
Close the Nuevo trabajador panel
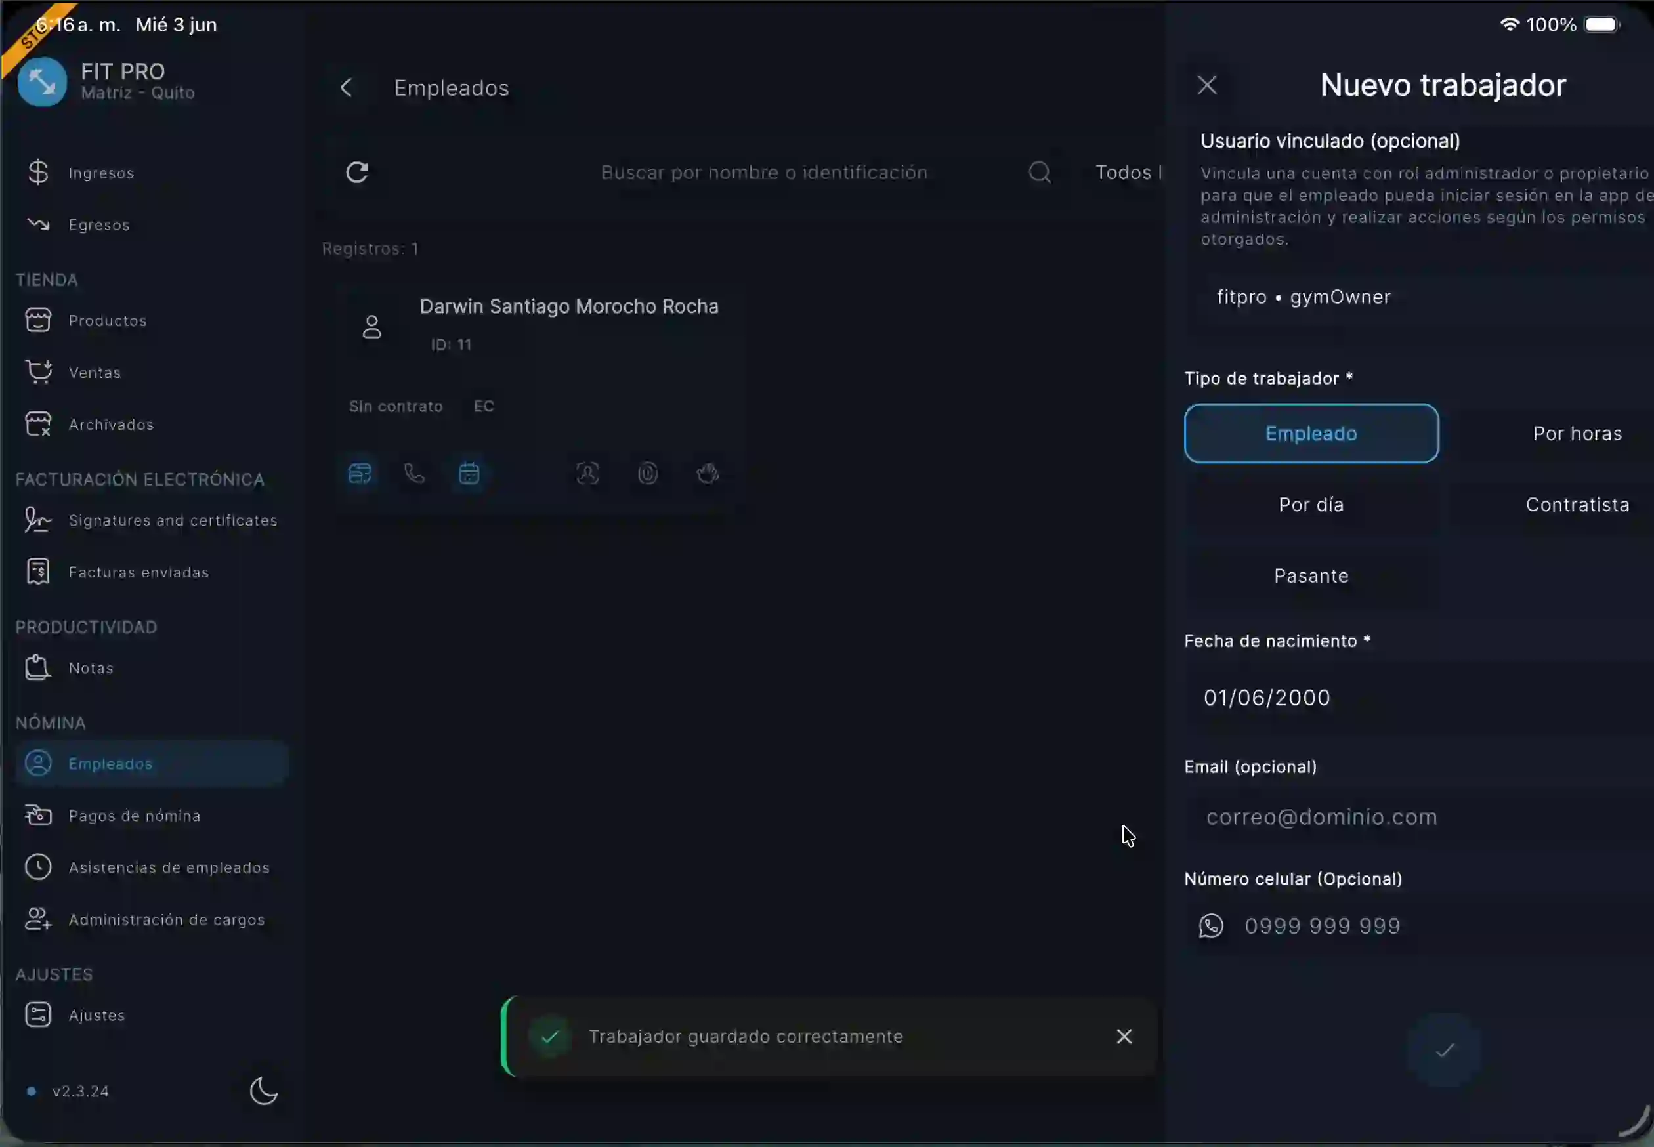click(1208, 85)
